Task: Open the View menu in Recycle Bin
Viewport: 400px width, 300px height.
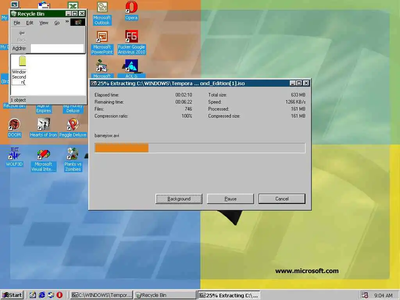Action: [44, 23]
